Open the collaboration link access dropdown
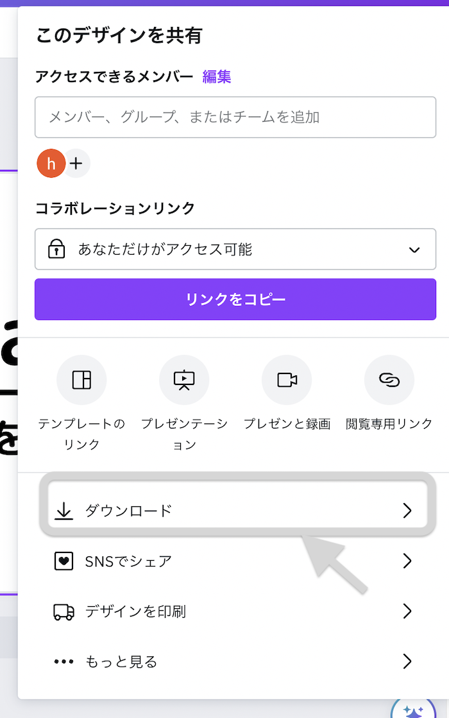Screen dimensions: 449x718 pos(235,249)
